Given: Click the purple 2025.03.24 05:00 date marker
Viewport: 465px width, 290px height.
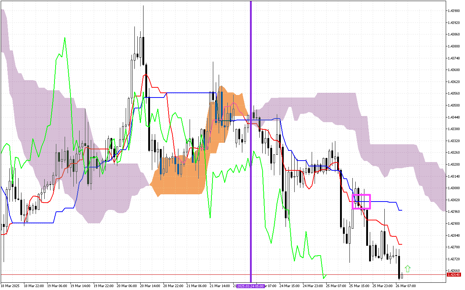Looking at the screenshot, I should click(x=251, y=286).
